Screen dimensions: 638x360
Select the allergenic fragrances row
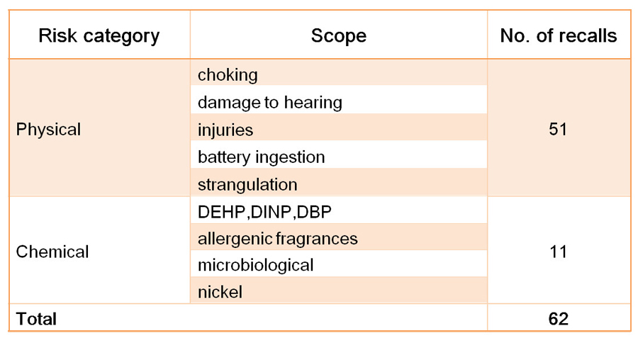277,239
